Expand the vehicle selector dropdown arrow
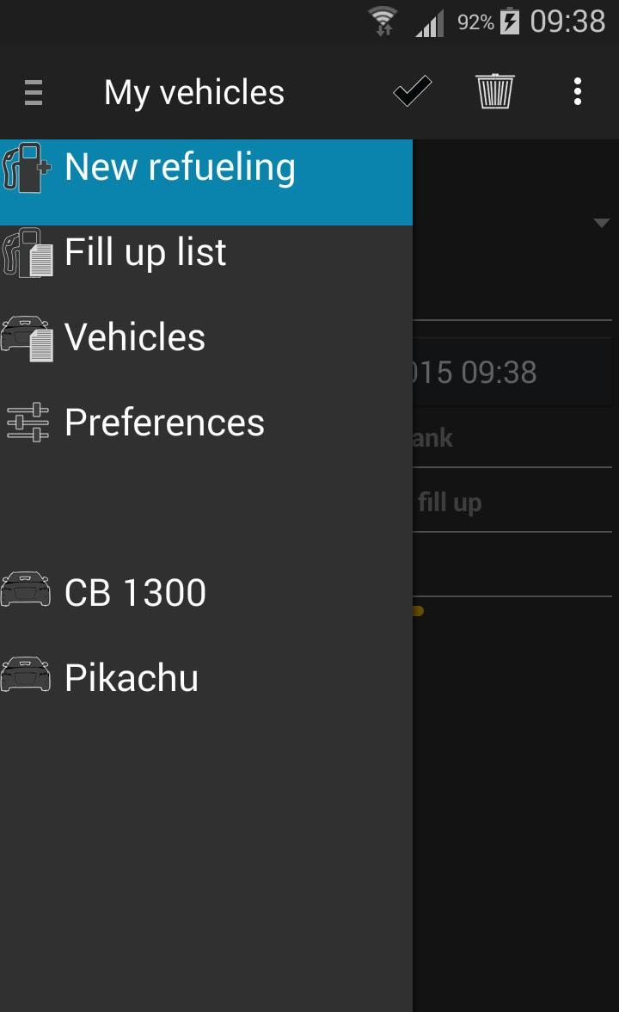The width and height of the screenshot is (619, 1012). [x=601, y=222]
